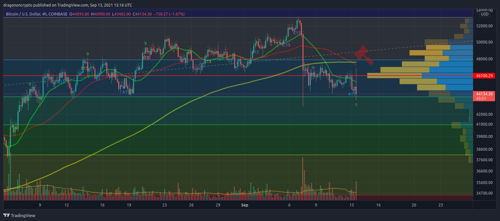Click the Sep label on the time axis
500x221 pixels.
click(x=245, y=205)
